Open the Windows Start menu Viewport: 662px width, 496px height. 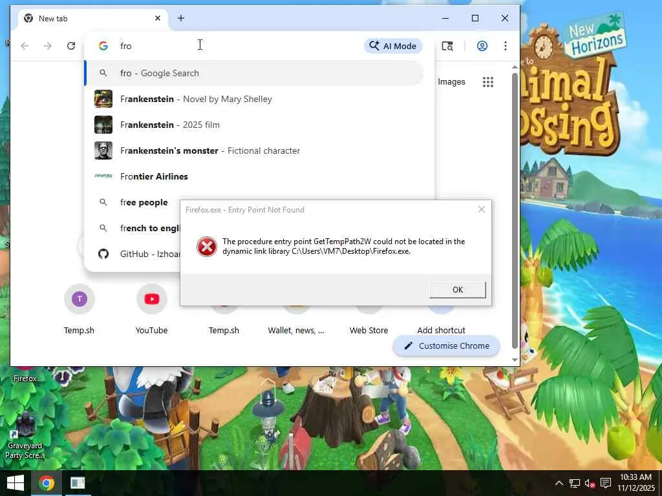tap(16, 483)
